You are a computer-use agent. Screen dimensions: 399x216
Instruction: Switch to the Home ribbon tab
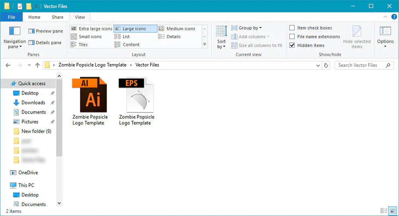(34, 17)
